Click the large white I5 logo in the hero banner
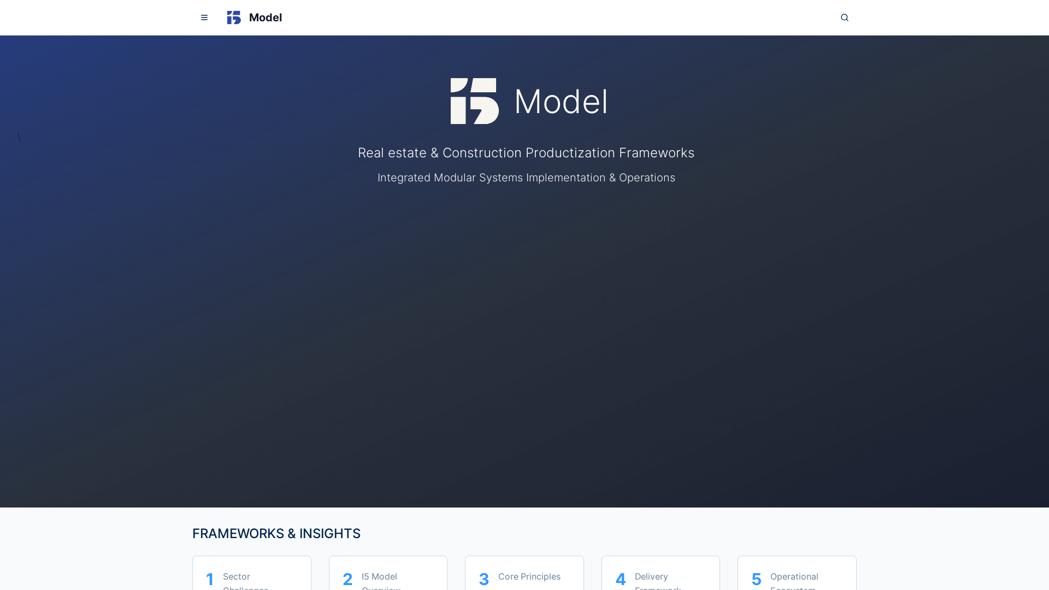 click(x=474, y=101)
